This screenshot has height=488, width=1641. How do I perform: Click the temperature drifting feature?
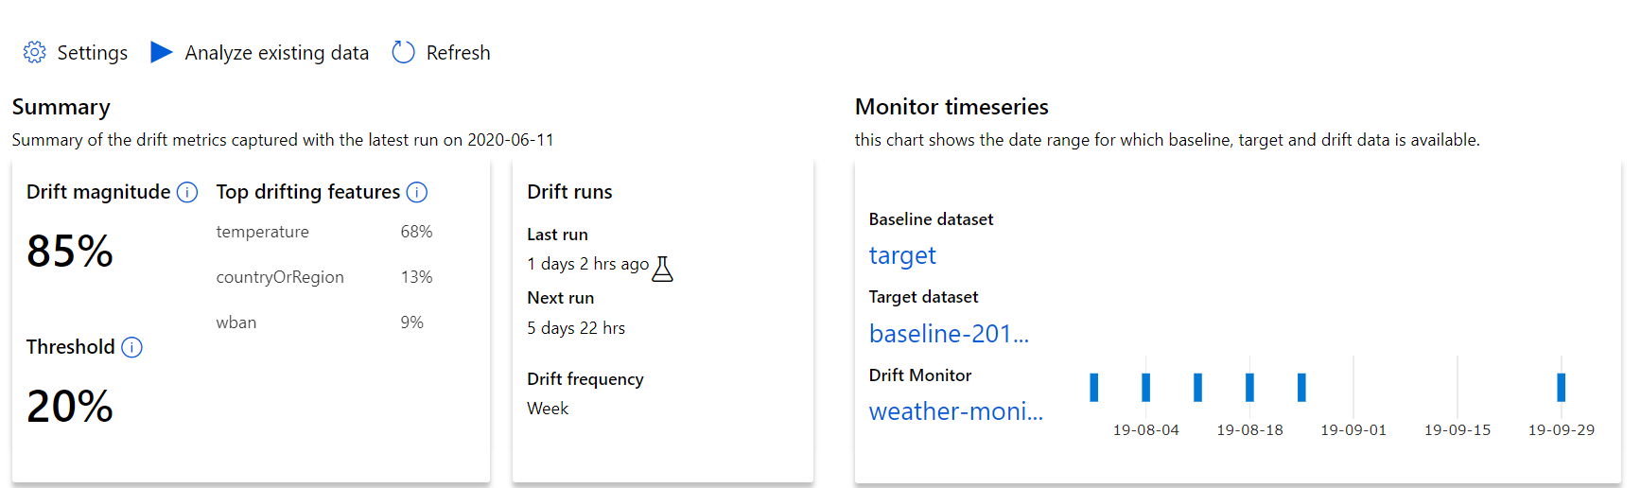tap(262, 232)
